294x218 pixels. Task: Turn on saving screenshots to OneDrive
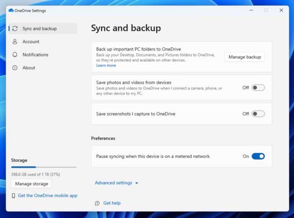(x=258, y=114)
